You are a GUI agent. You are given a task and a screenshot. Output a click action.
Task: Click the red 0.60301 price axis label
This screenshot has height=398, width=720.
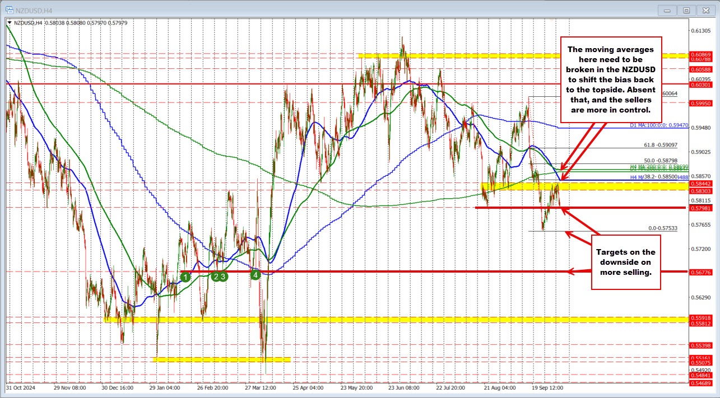tap(703, 85)
